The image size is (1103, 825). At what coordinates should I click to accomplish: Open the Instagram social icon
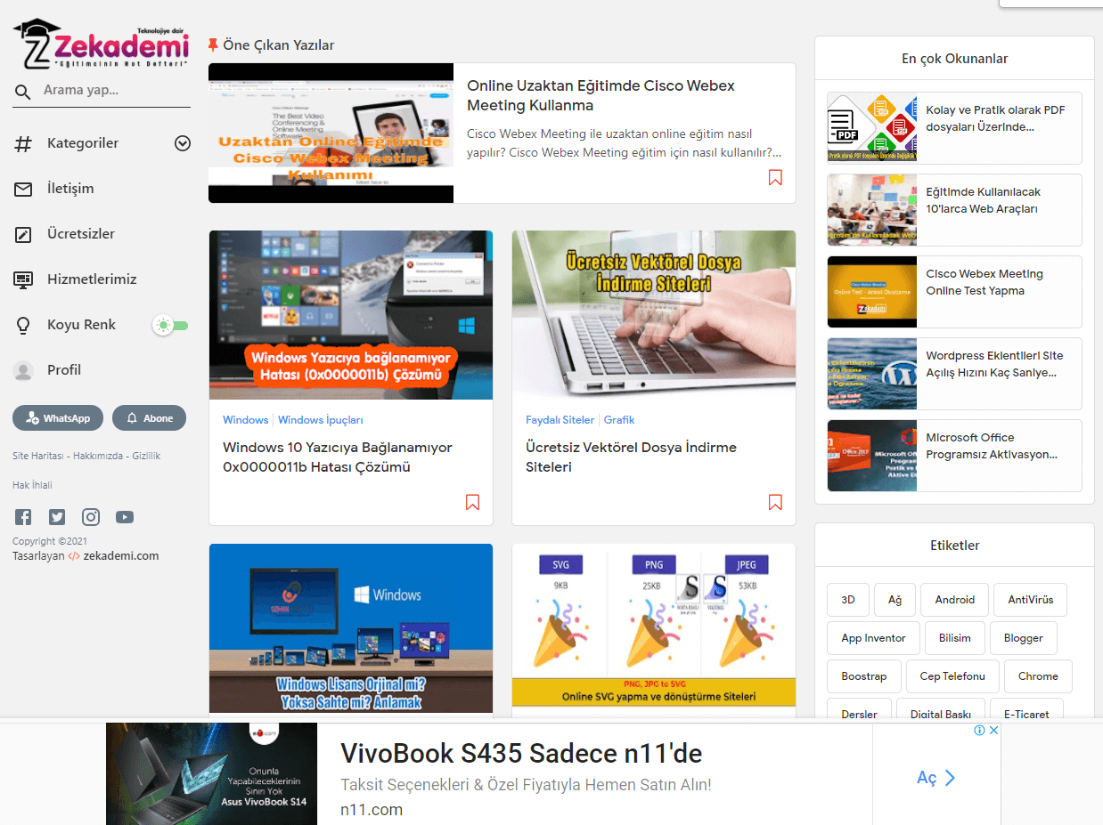click(91, 516)
